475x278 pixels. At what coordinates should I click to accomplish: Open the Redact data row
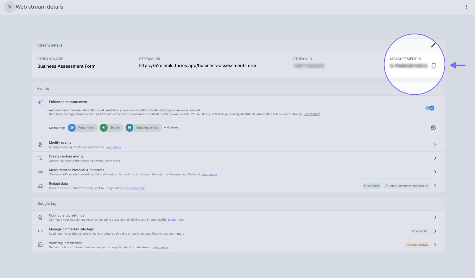pos(435,186)
